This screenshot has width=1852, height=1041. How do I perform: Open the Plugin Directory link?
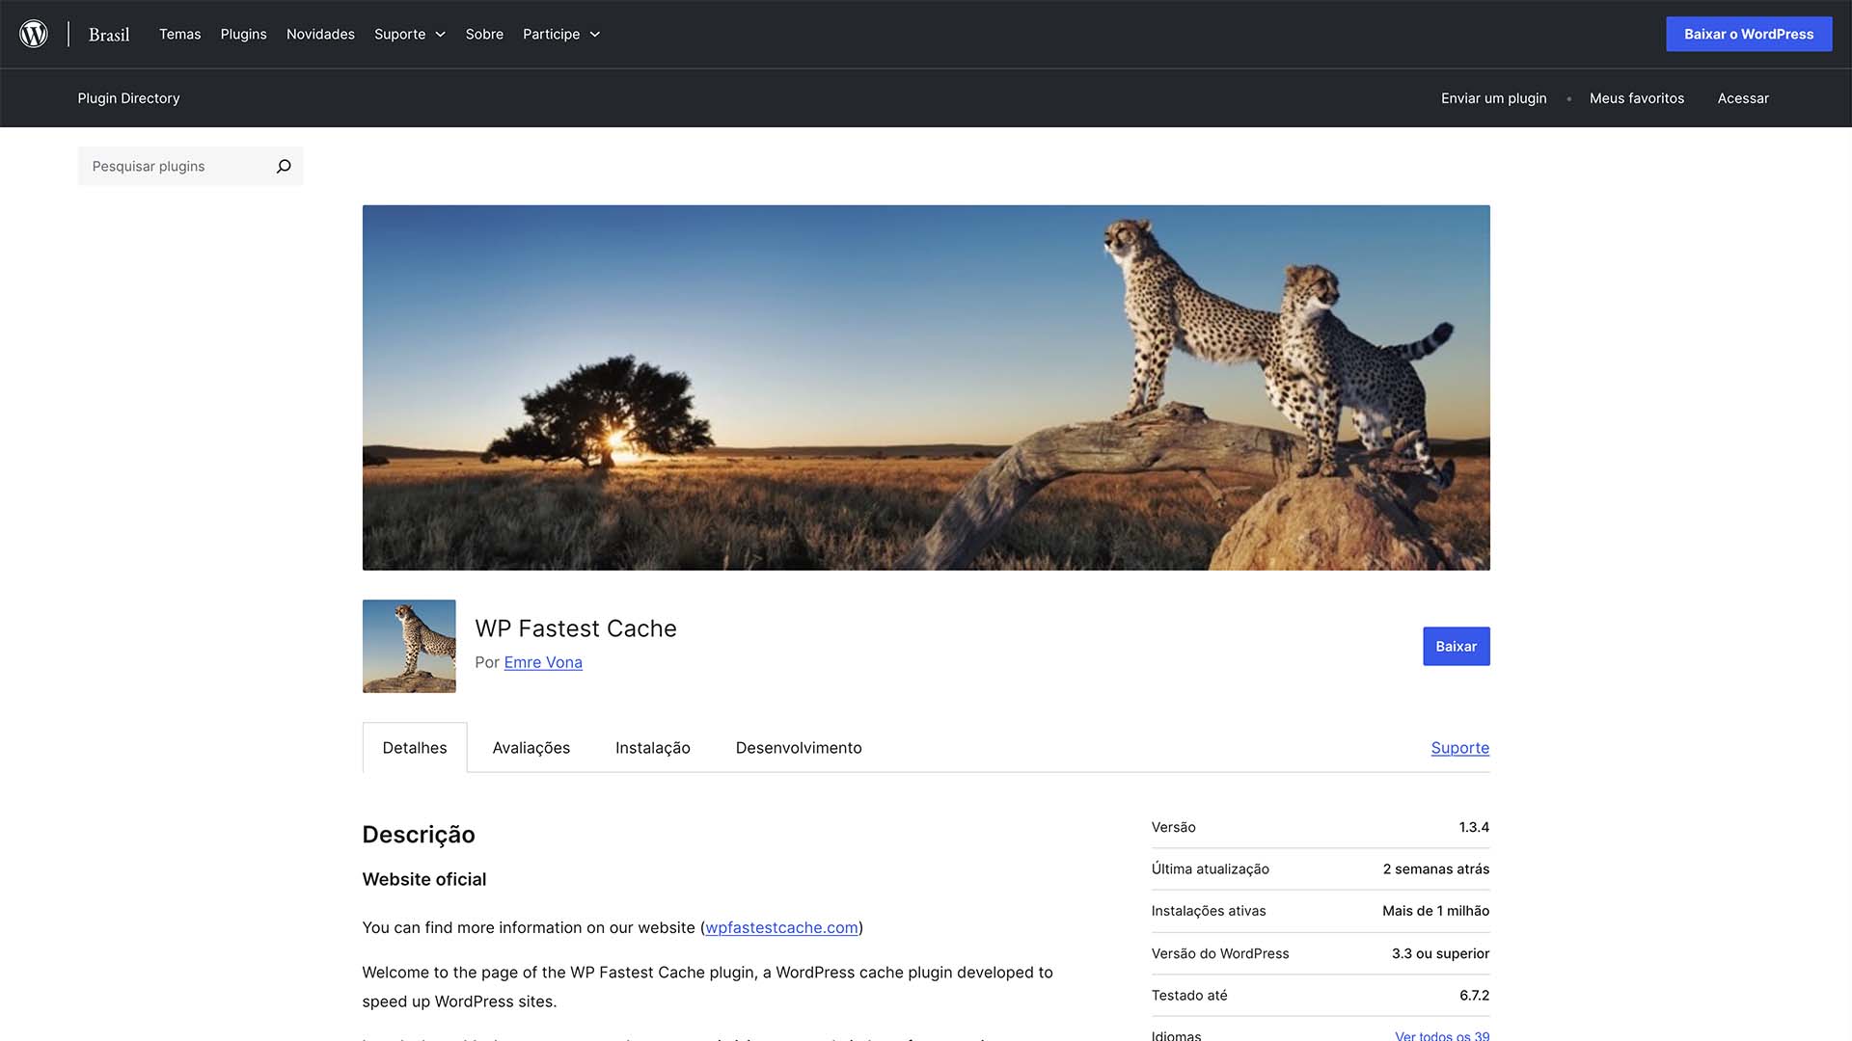click(x=128, y=98)
